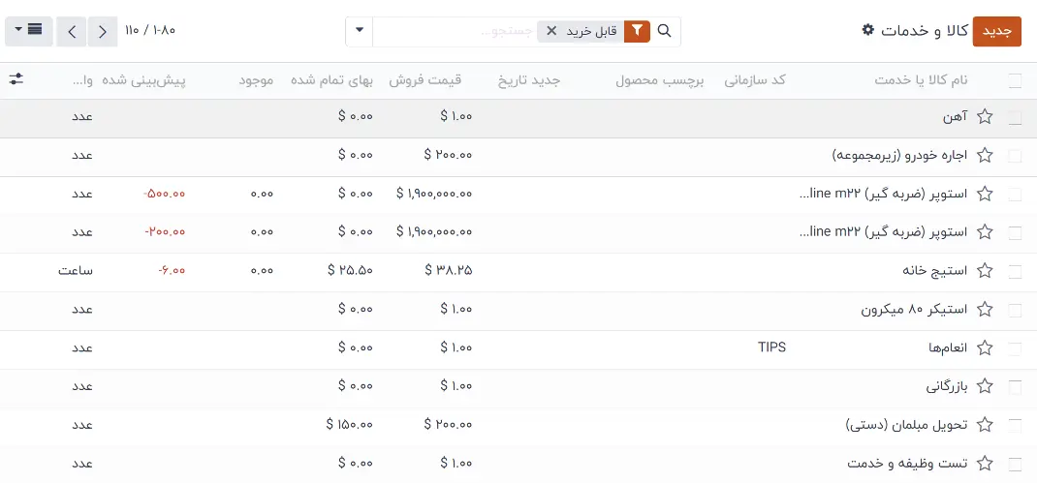Screen dimensions: 1037x483
Task: Check the row checkbox for آهن
Action: [x=1015, y=118]
